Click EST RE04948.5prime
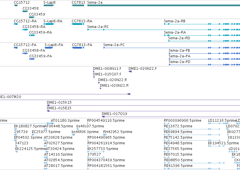 [178, 143]
